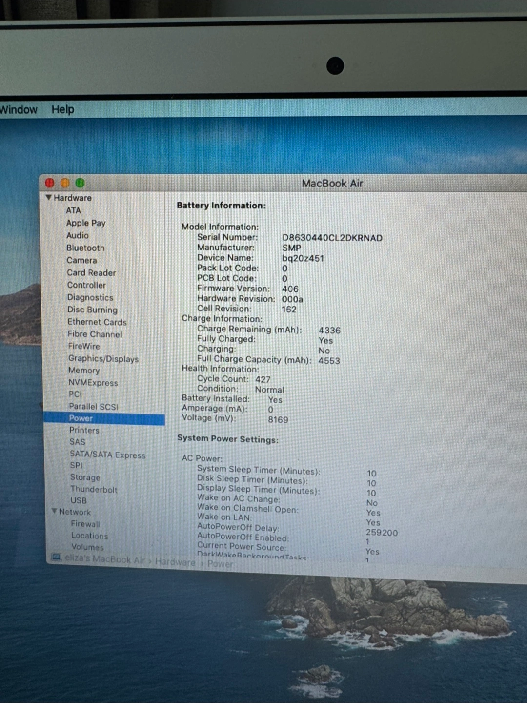Open Graphics/Displays information
Image resolution: width=527 pixels, height=703 pixels.
click(x=103, y=358)
